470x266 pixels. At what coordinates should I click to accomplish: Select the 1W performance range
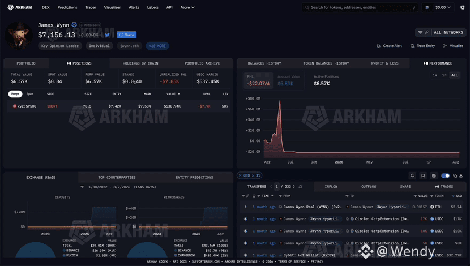click(x=435, y=75)
